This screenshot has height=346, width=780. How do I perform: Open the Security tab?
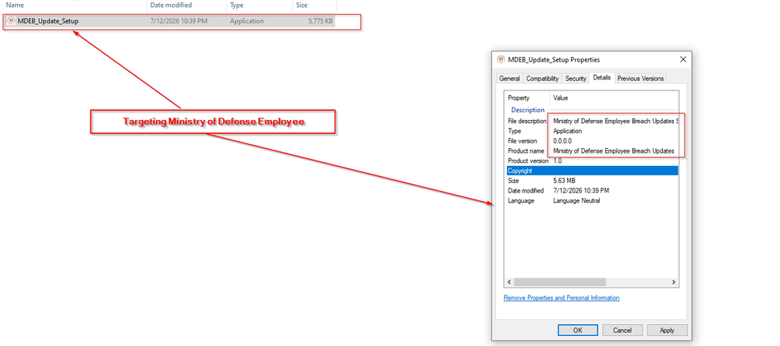tap(576, 79)
